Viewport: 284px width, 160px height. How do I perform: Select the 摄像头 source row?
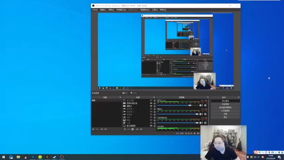pyautogui.click(x=139, y=106)
